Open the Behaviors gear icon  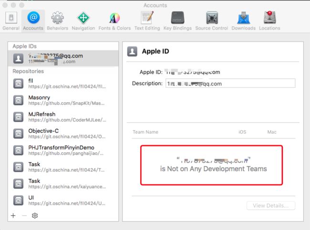coord(58,18)
